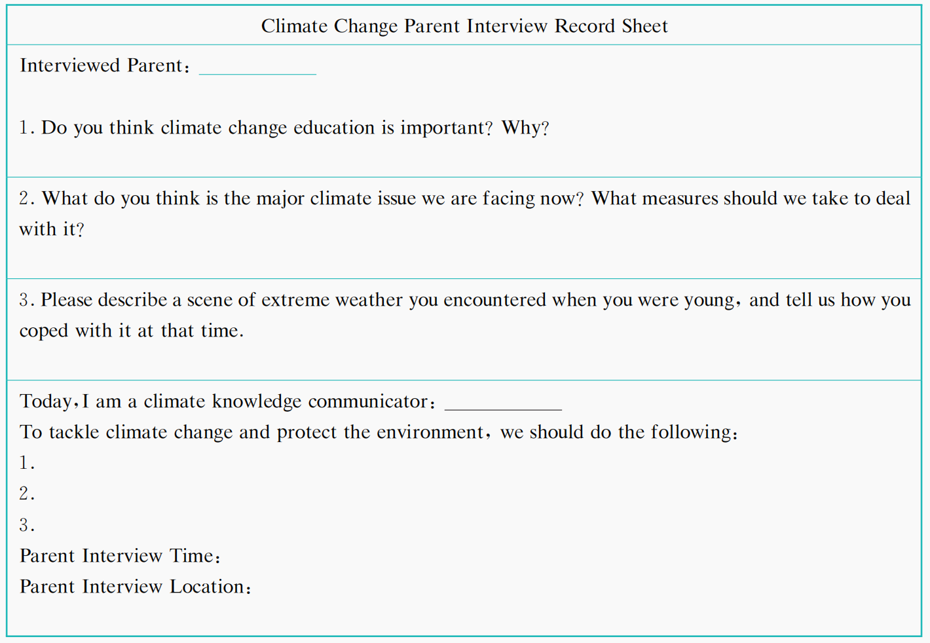Click the 'To tackle climate change' instruction line
930x643 pixels.
[379, 432]
